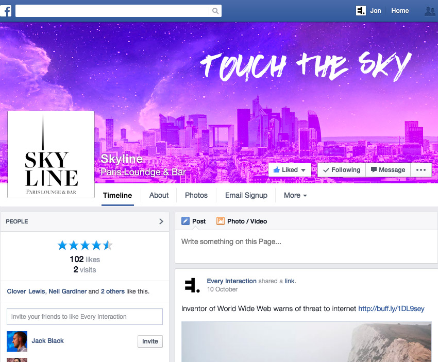Open the friend requests icon
The height and width of the screenshot is (362, 438).
430,11
